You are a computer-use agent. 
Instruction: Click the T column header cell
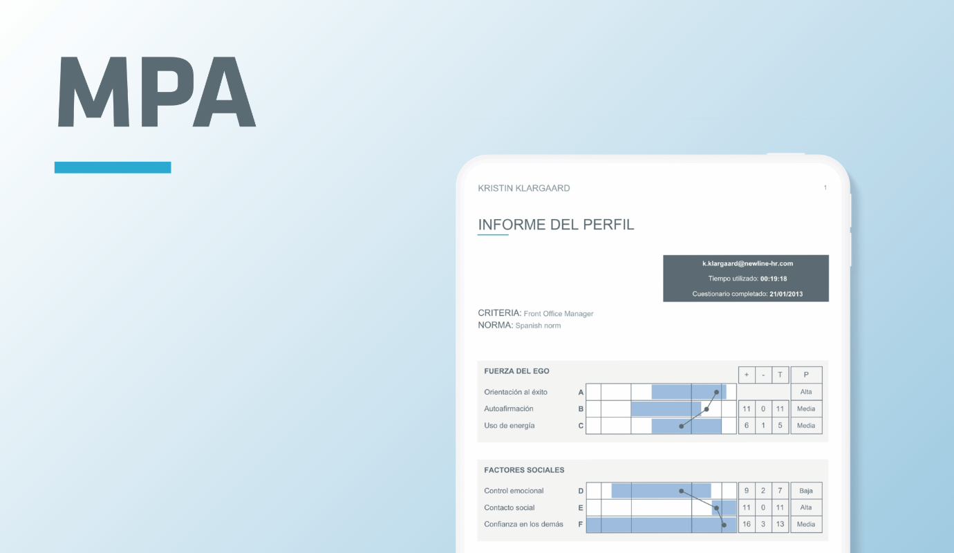[780, 375]
